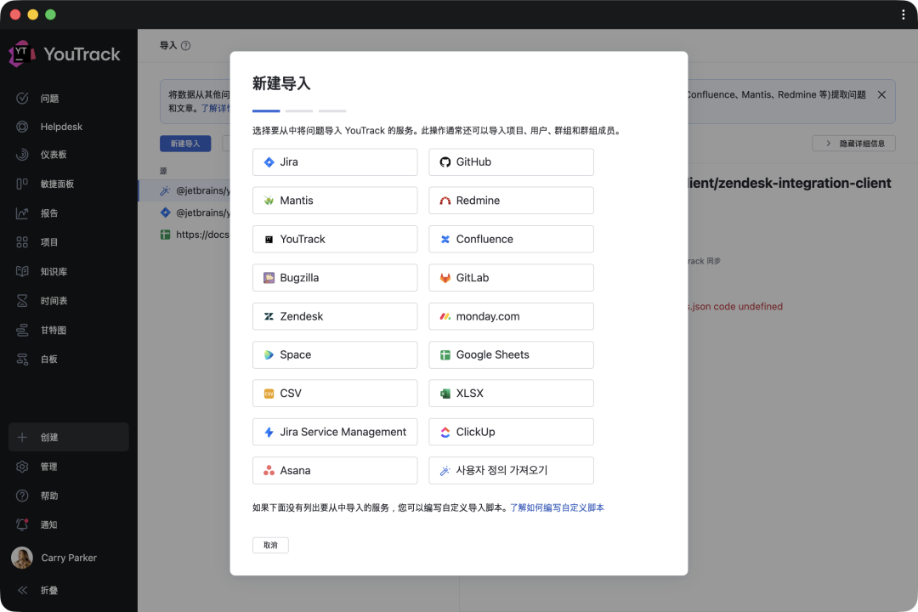Select XLSX file import
918x612 pixels.
[x=511, y=393]
